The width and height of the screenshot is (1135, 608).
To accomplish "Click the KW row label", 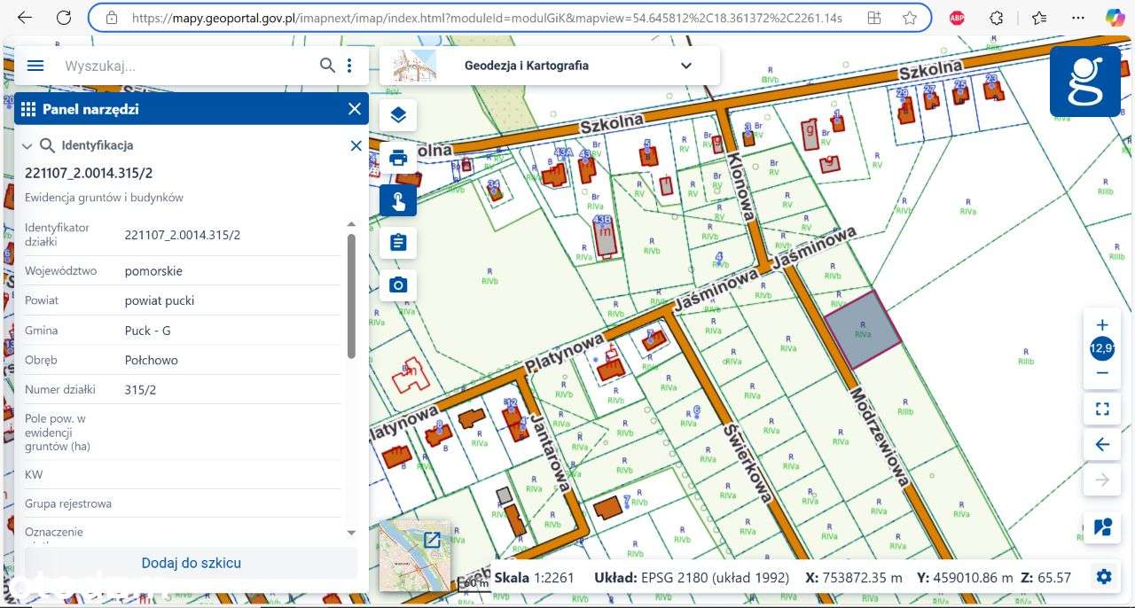I will (x=34, y=474).
